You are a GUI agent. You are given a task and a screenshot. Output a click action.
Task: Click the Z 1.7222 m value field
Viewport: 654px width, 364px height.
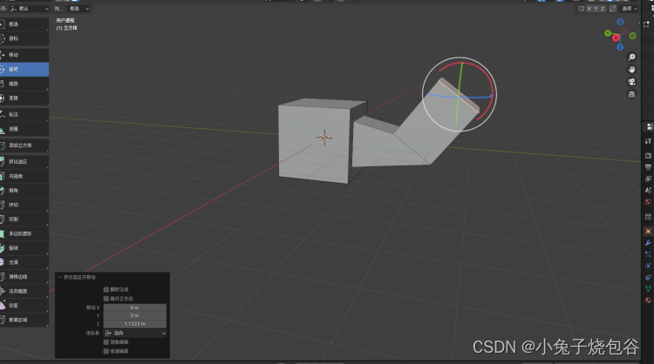[x=134, y=324]
